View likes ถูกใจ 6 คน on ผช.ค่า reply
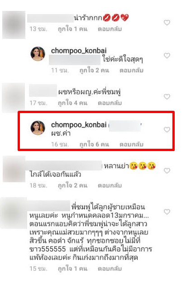Screen dimensions: 186x289 tap(94, 144)
